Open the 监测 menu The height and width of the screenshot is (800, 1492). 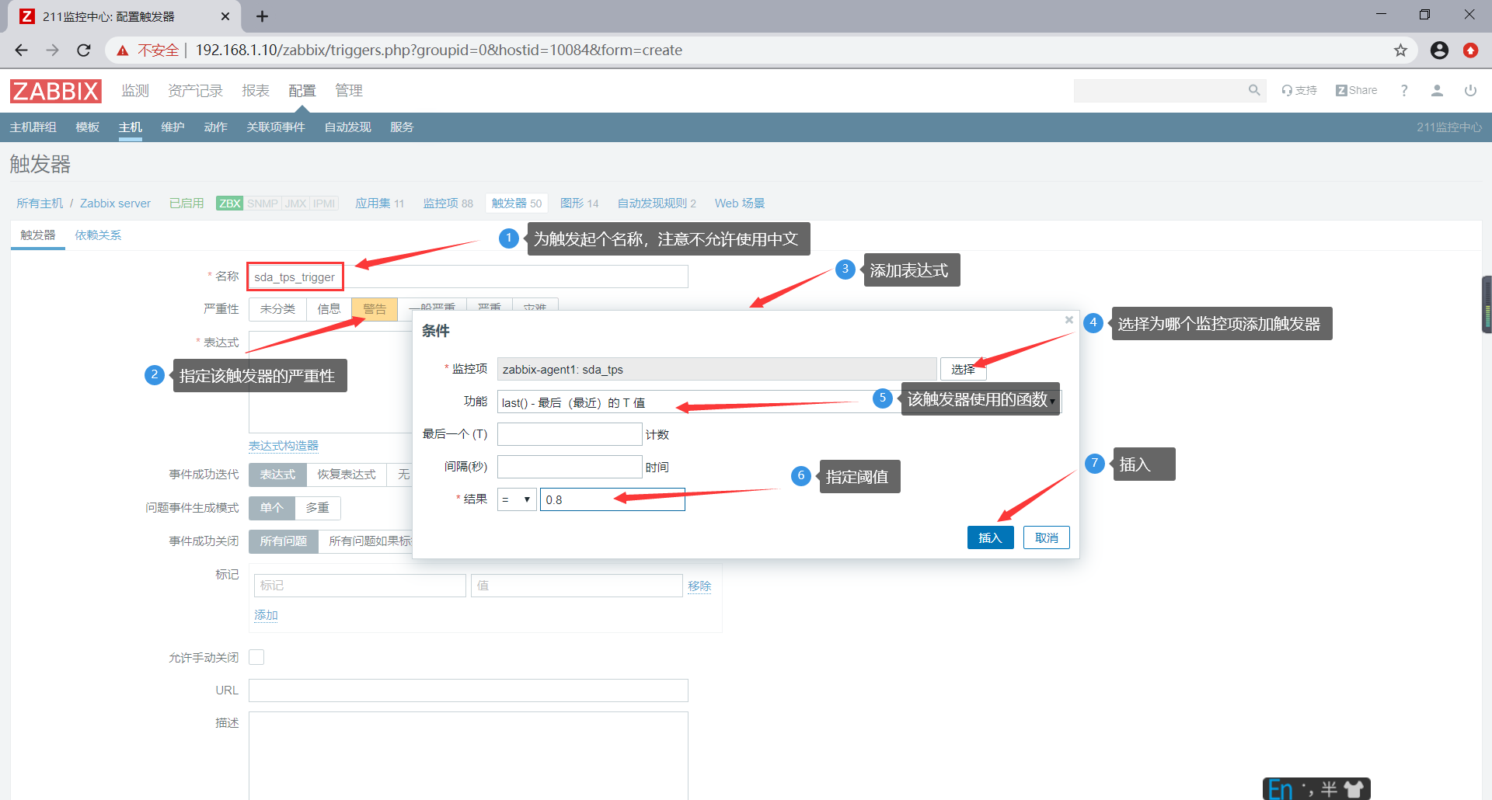coord(135,91)
